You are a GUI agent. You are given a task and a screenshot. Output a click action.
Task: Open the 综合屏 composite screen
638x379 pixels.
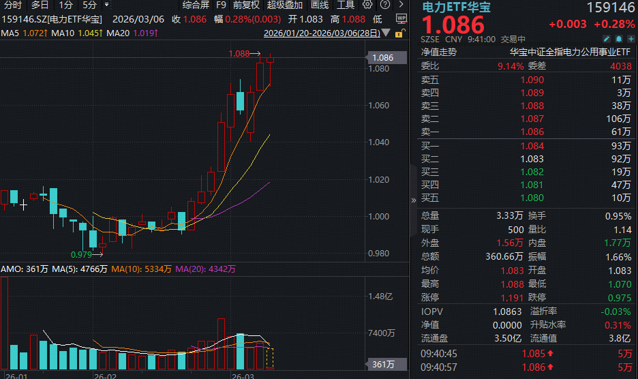(196, 5)
